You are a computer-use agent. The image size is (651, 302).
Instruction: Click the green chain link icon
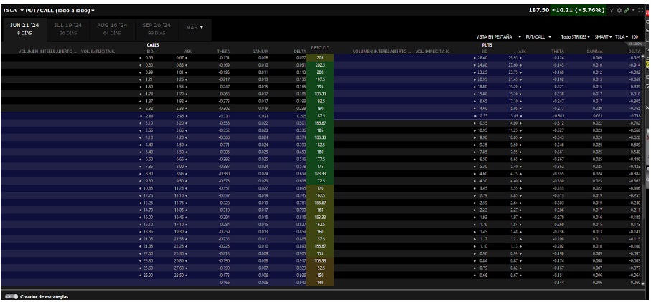click(627, 10)
